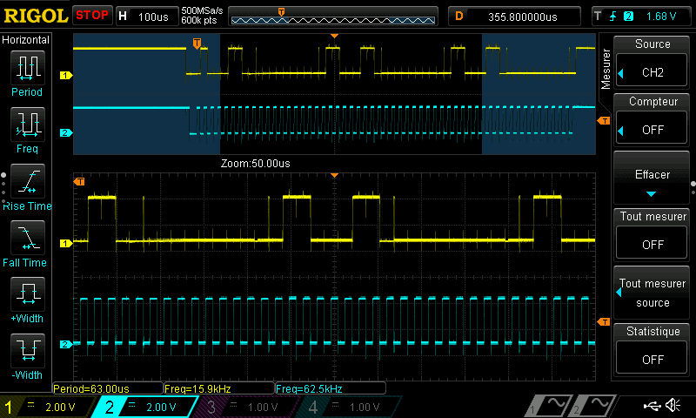Click the Freq=15.9kHz measurement result
The height and width of the screenshot is (418, 696).
coord(219,388)
